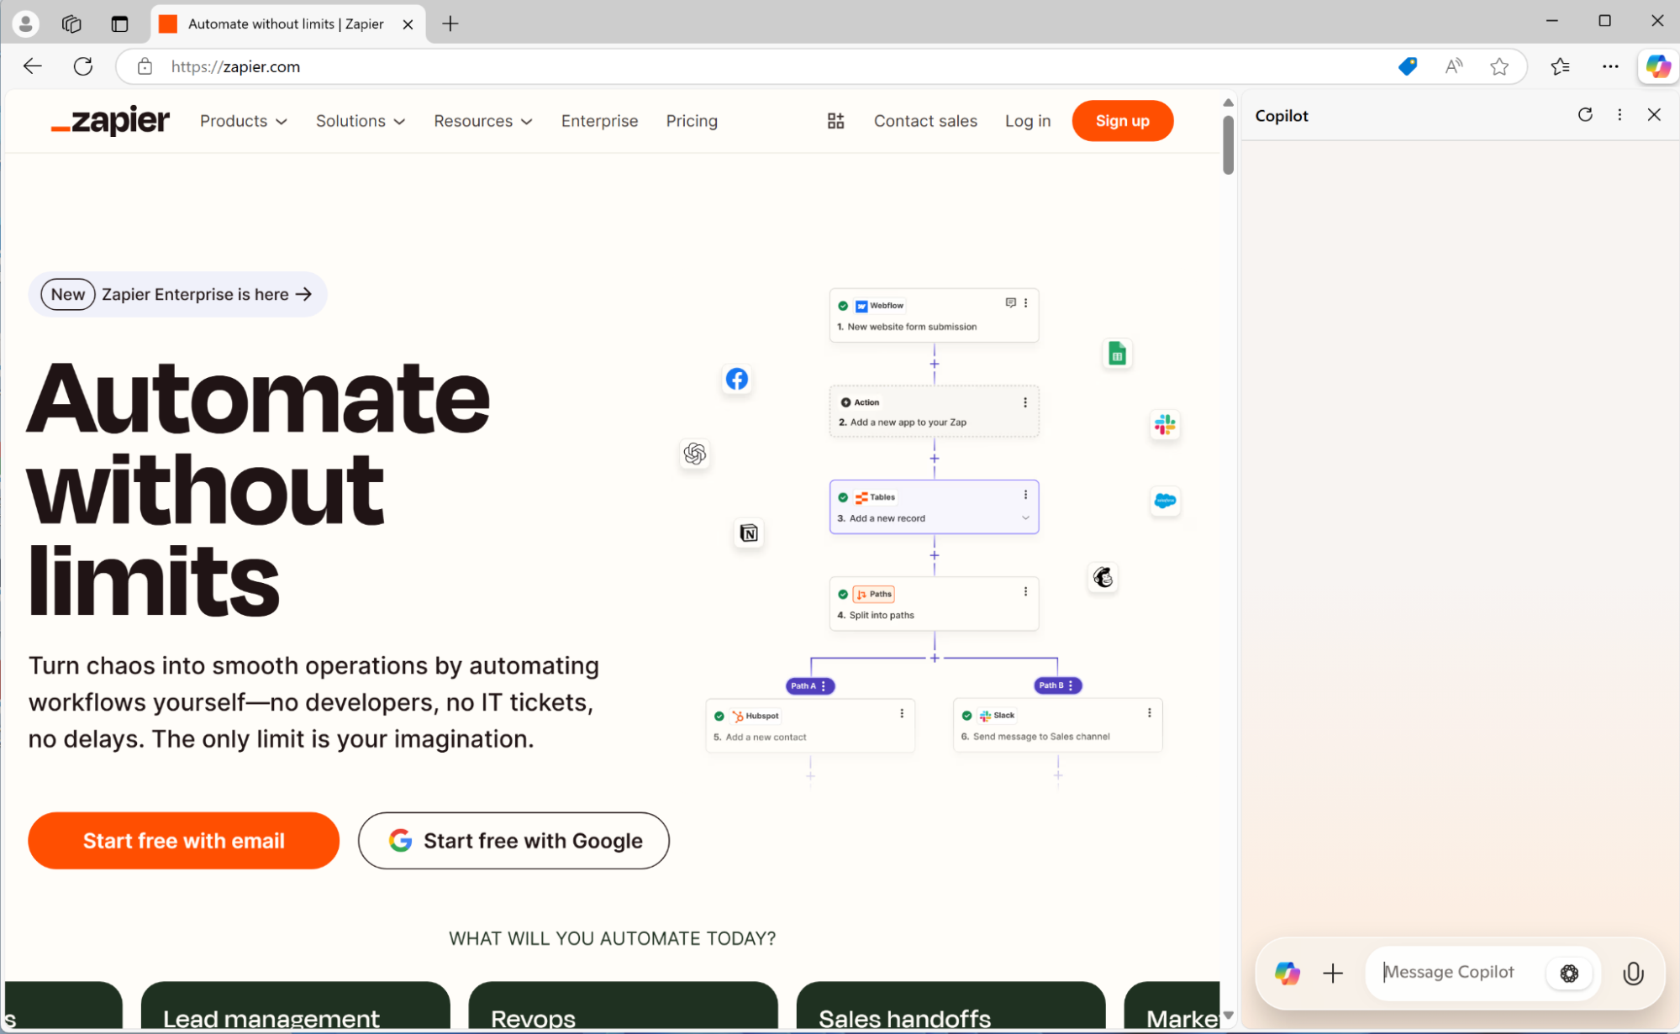Click 'Start free with email'
The width and height of the screenshot is (1680, 1034).
tap(183, 840)
